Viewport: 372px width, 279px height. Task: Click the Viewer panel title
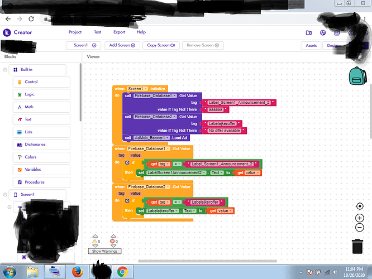tap(93, 57)
